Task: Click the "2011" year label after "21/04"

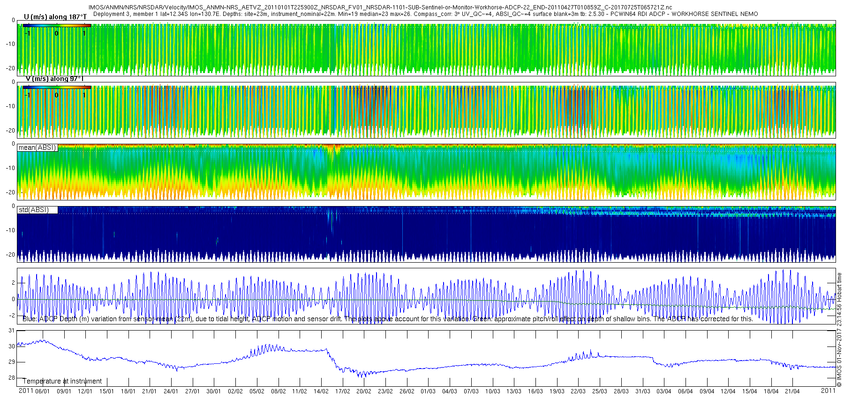Action: 828,391
